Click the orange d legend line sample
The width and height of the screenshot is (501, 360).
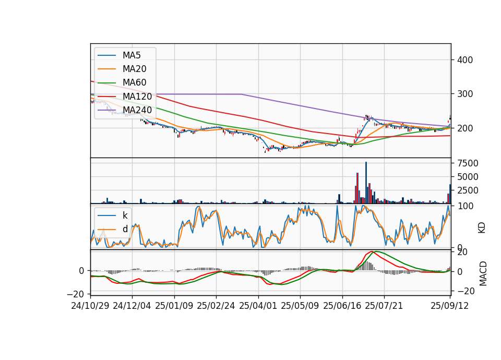click(106, 229)
